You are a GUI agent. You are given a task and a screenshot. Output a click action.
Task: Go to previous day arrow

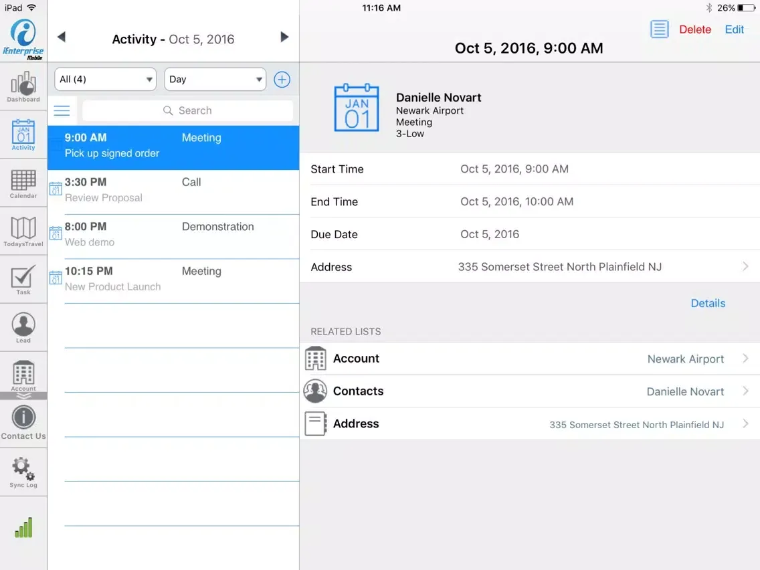tap(62, 37)
